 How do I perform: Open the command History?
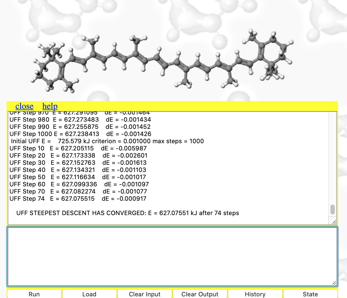click(x=255, y=294)
